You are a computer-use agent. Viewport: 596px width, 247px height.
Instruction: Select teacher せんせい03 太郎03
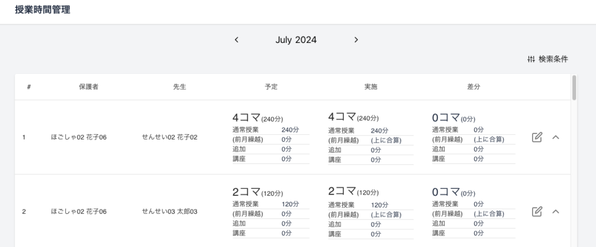(170, 212)
